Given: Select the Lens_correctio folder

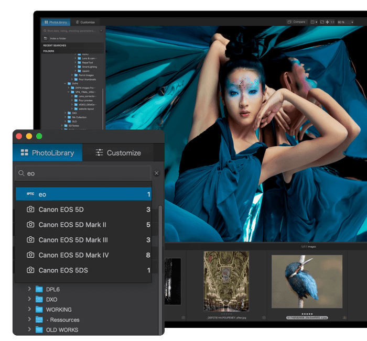Looking at the screenshot, I should tap(87, 96).
